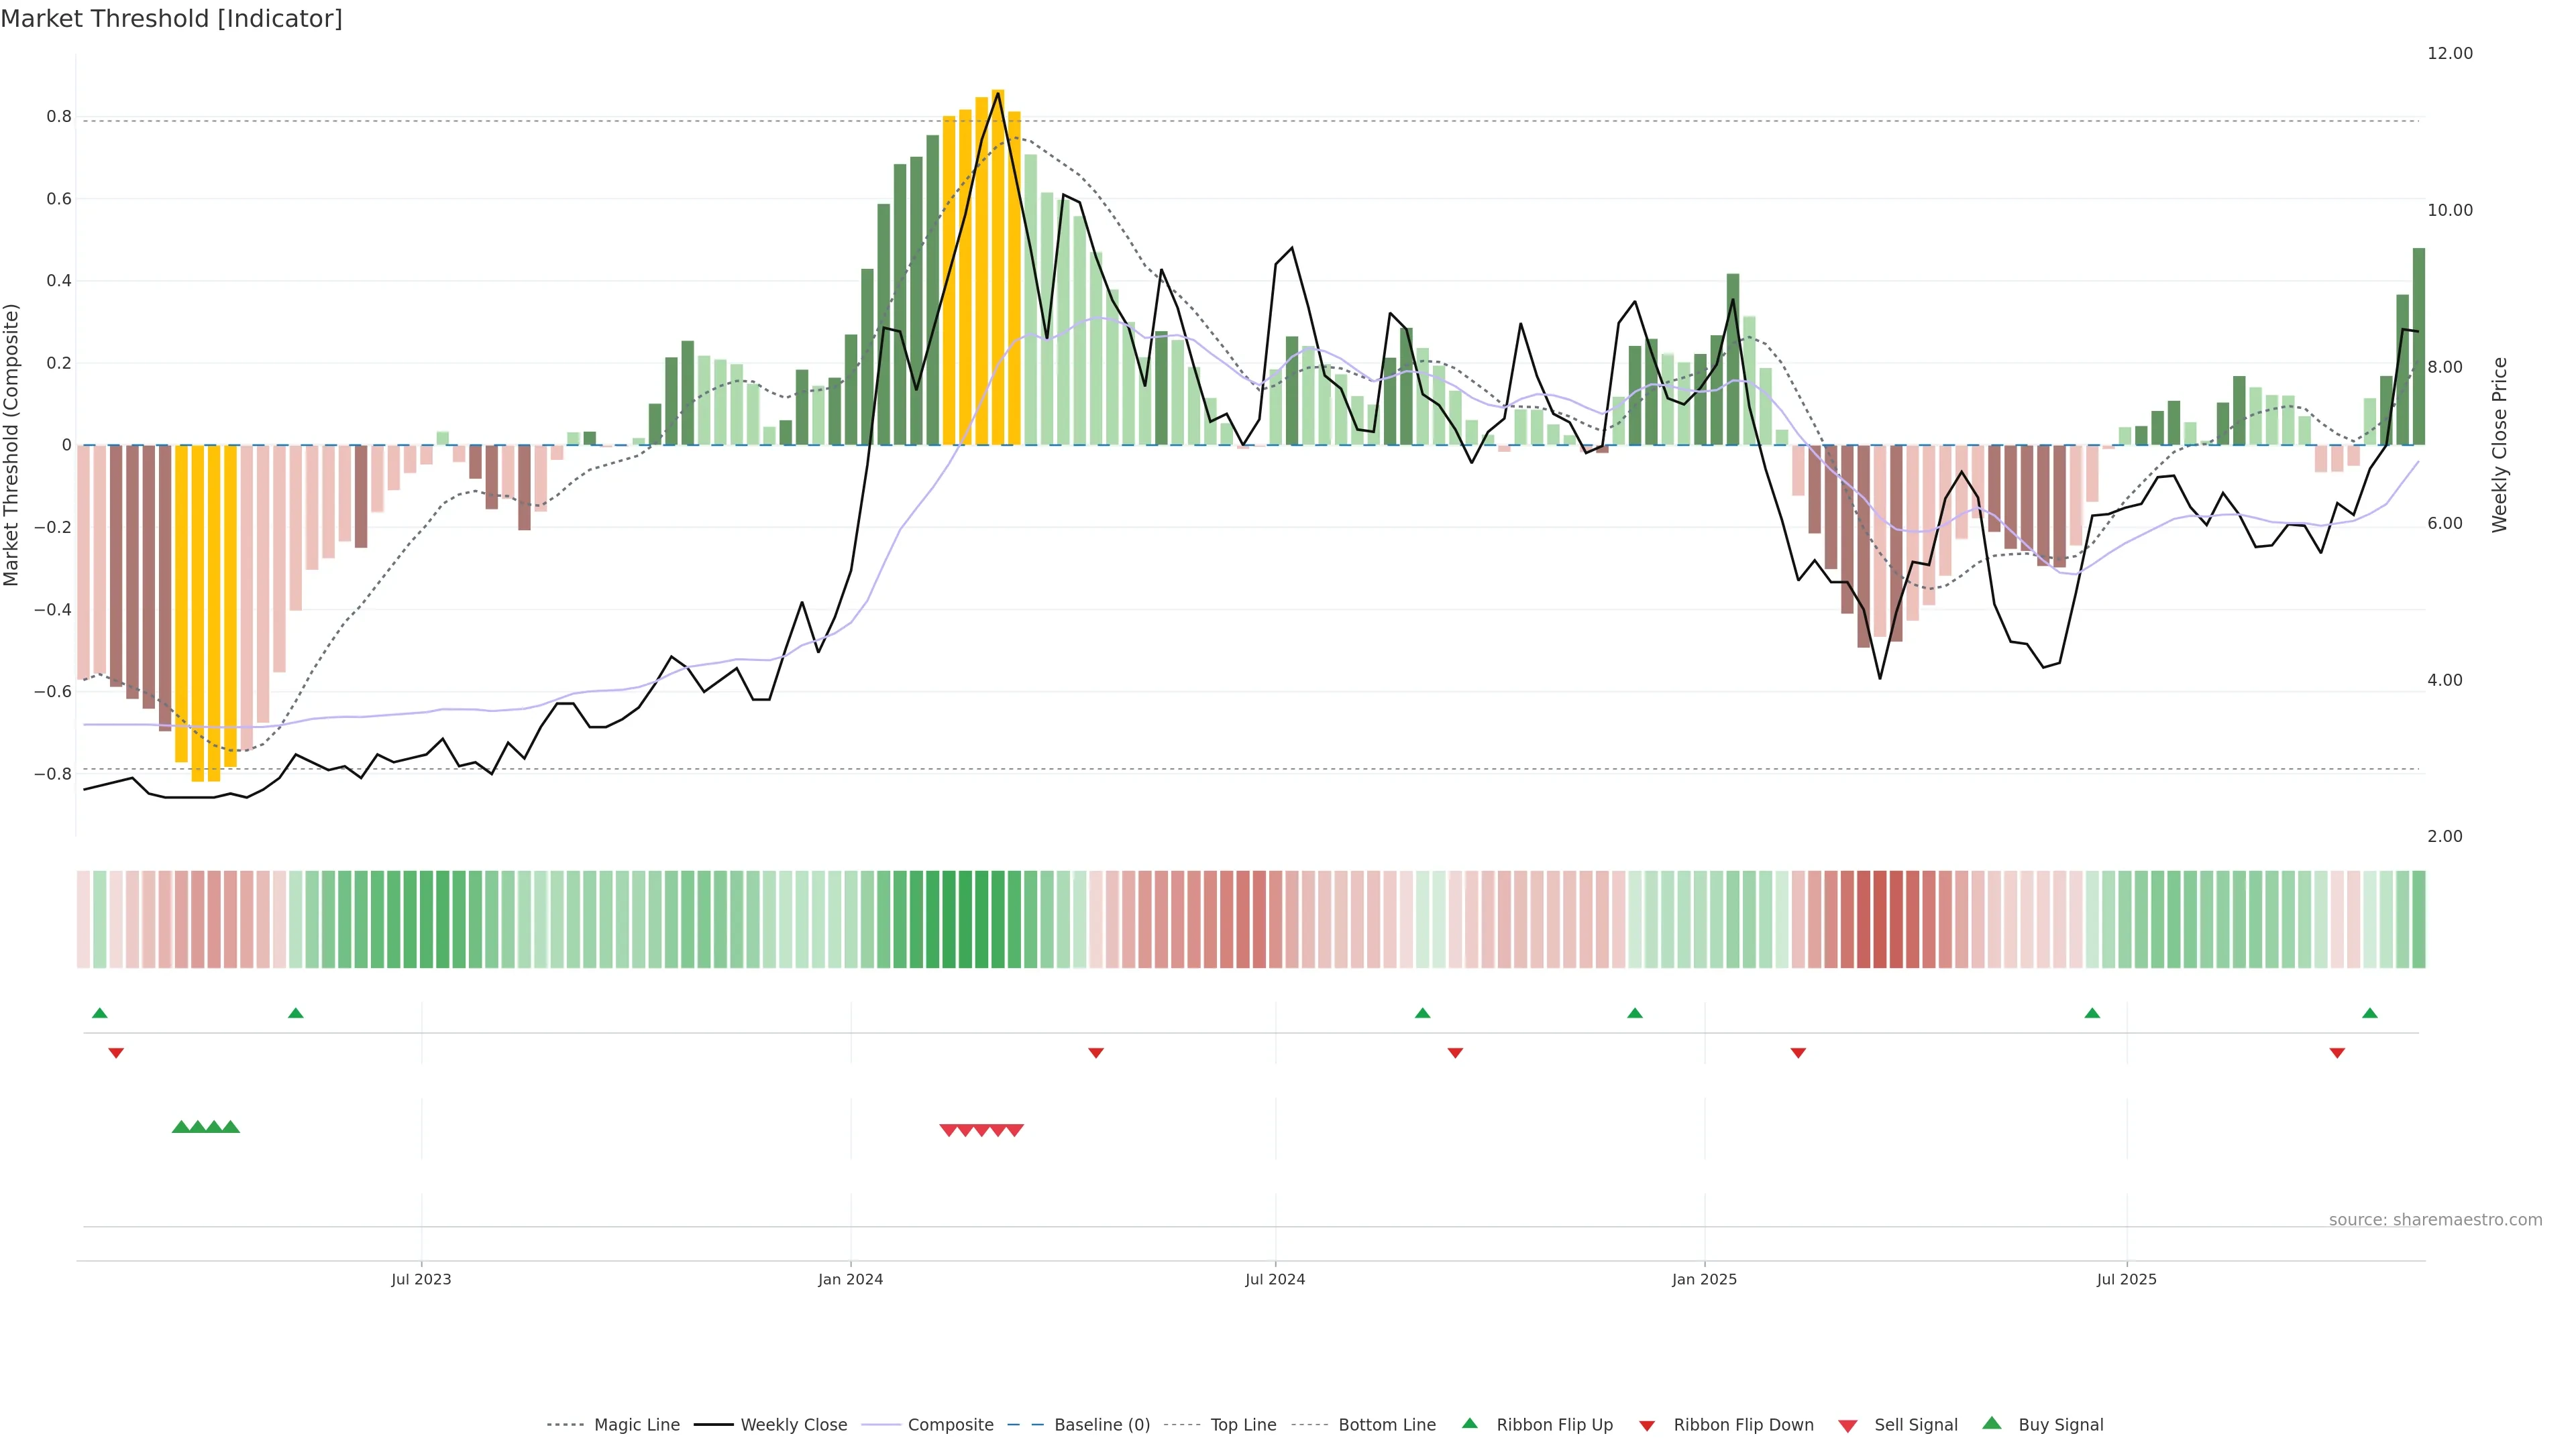Toggle Baseline (0) legend entry
The image size is (2576, 1448).
(1101, 1425)
